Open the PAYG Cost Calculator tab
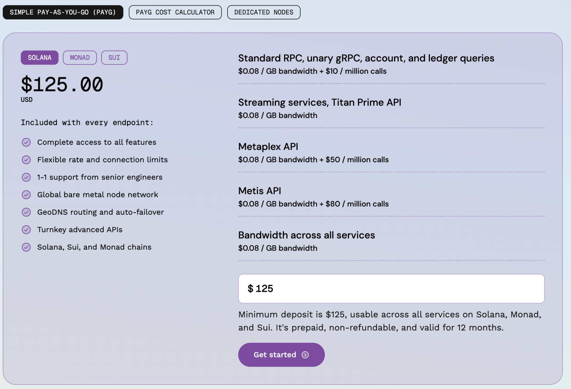571x389 pixels. tap(175, 12)
